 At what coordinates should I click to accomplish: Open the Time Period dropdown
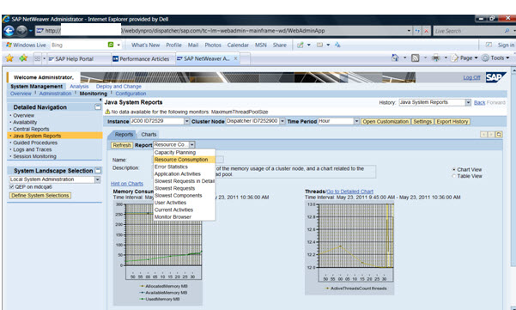[356, 121]
